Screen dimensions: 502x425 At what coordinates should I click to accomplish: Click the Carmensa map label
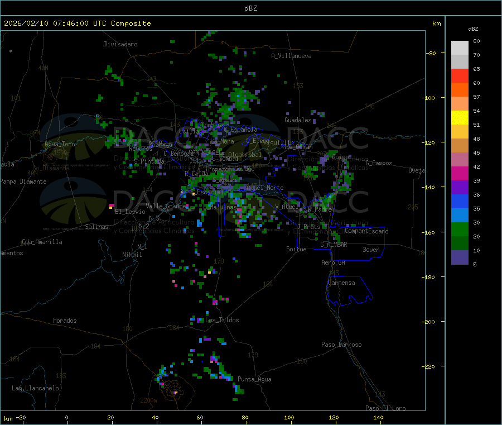coord(341,283)
